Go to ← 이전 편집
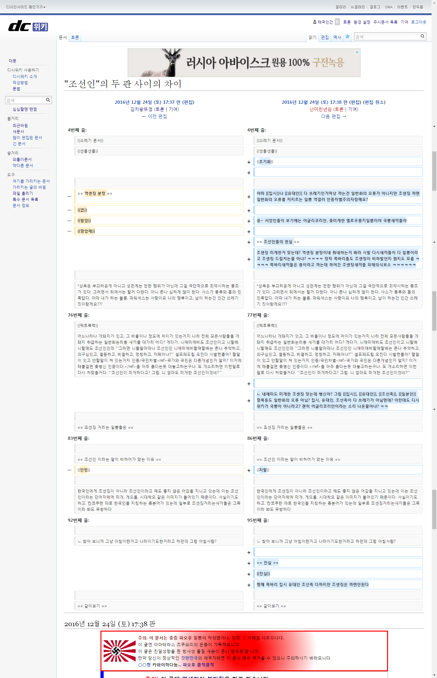The image size is (437, 678). [x=154, y=116]
